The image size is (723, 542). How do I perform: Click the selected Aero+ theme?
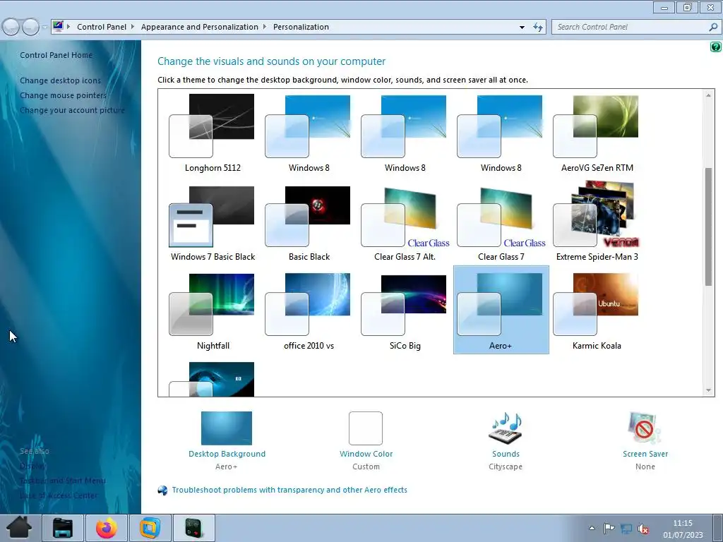(x=501, y=310)
